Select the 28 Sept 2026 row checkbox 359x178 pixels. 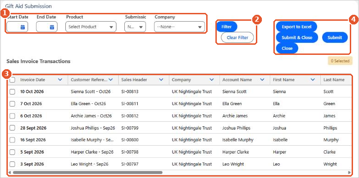12,128
